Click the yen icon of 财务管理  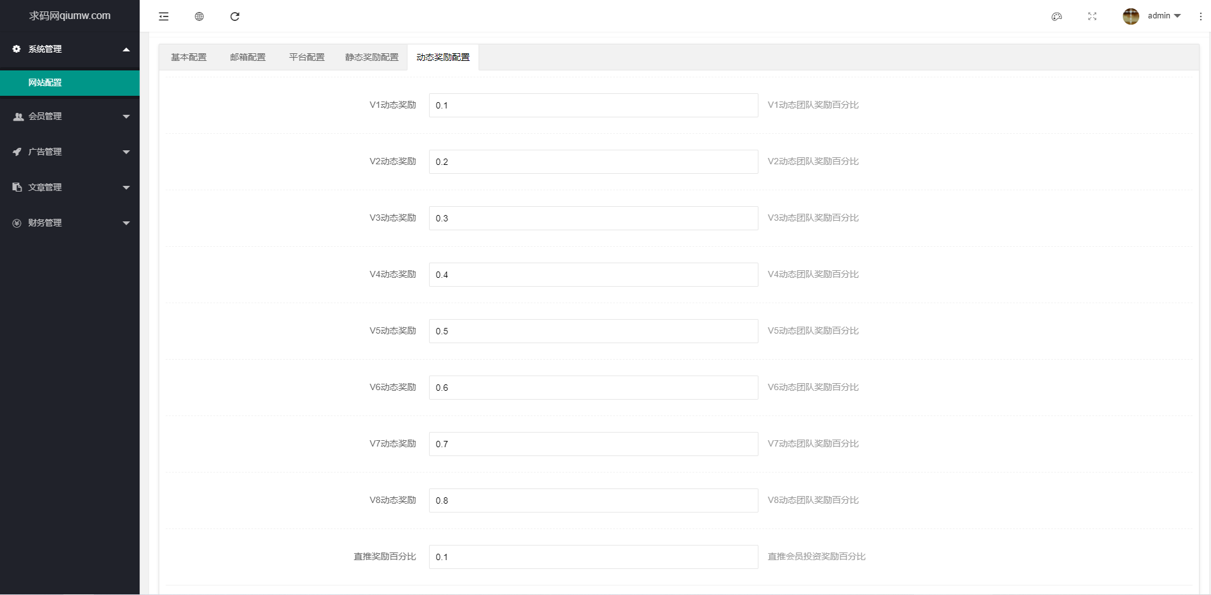[17, 223]
